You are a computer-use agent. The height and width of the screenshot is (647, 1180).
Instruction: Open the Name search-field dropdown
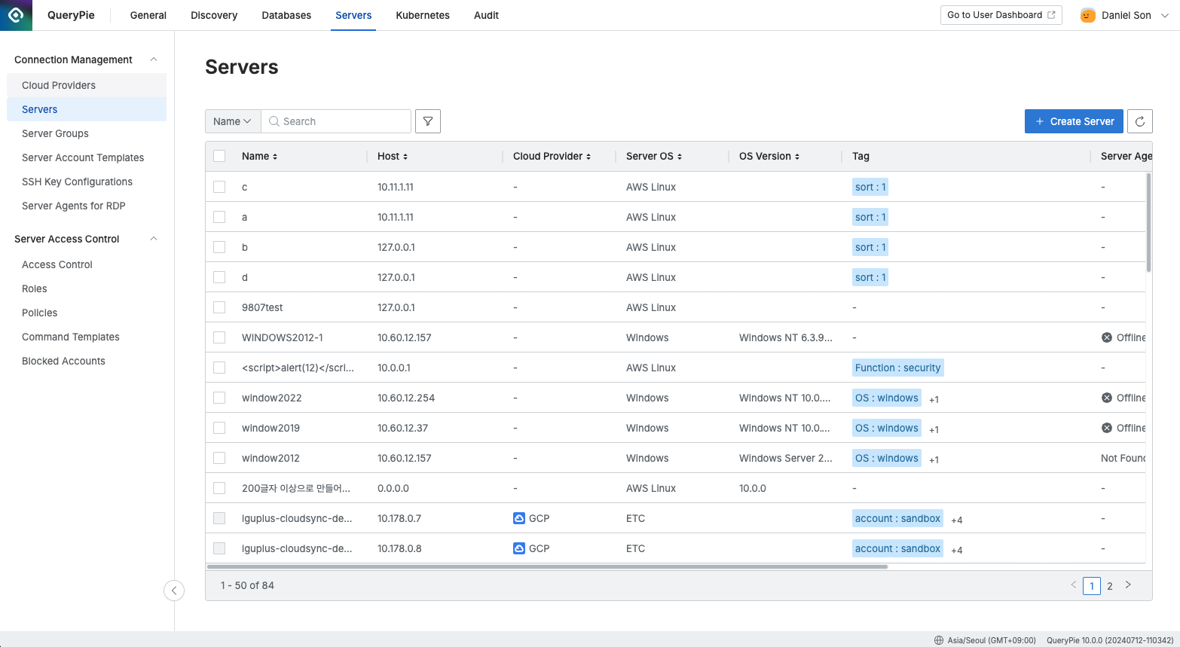click(x=233, y=121)
